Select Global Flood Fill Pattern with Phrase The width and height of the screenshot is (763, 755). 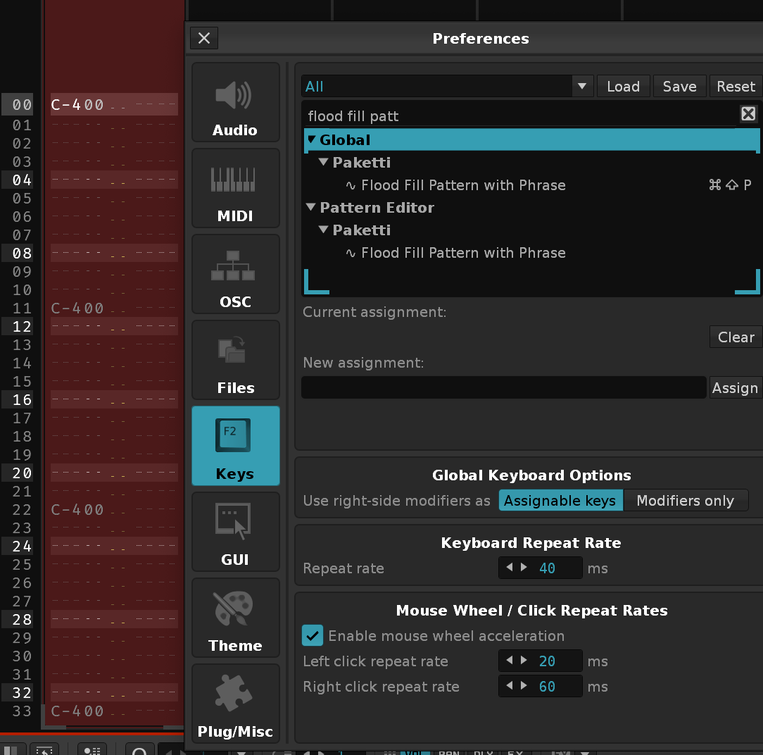(x=463, y=185)
